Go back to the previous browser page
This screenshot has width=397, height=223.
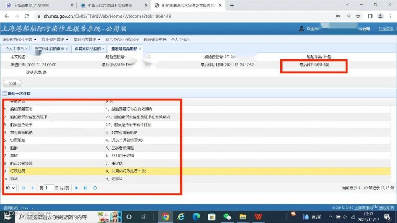7,16
